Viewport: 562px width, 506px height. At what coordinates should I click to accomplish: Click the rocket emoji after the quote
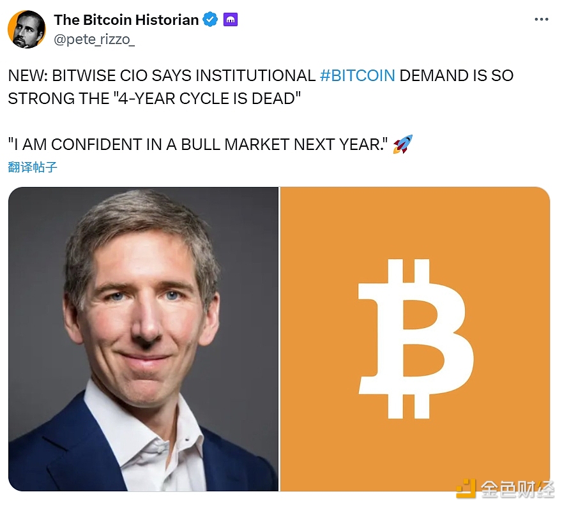pyautogui.click(x=403, y=144)
